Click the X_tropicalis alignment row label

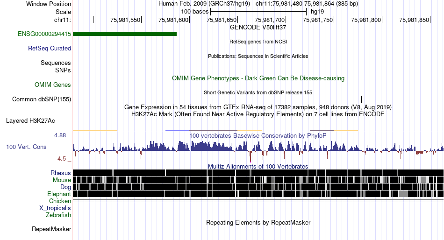pyautogui.click(x=55, y=208)
